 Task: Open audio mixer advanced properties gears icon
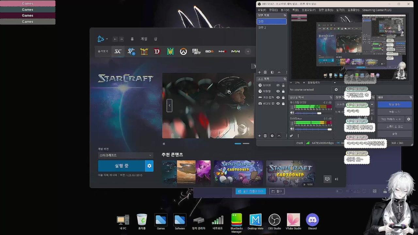(291, 136)
